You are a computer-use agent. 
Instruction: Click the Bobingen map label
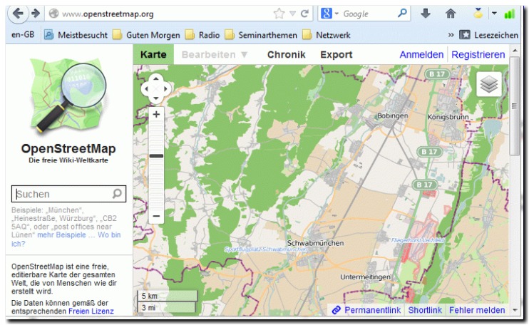(x=393, y=115)
